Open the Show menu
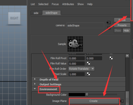 tap(80, 4)
